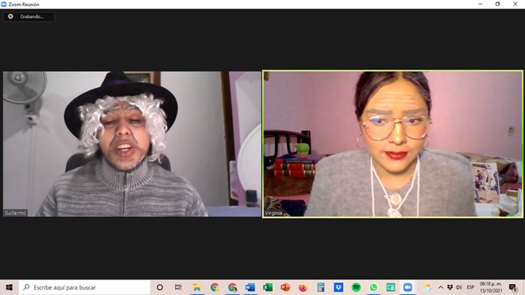Open WhatsApp from the taskbar

pyautogui.click(x=373, y=287)
